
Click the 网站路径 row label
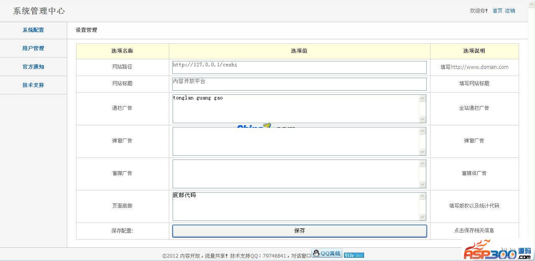pos(122,67)
